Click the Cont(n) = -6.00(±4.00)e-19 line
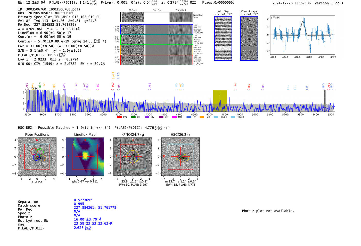The height and width of the screenshot is (246, 361). pyautogui.click(x=45, y=37)
